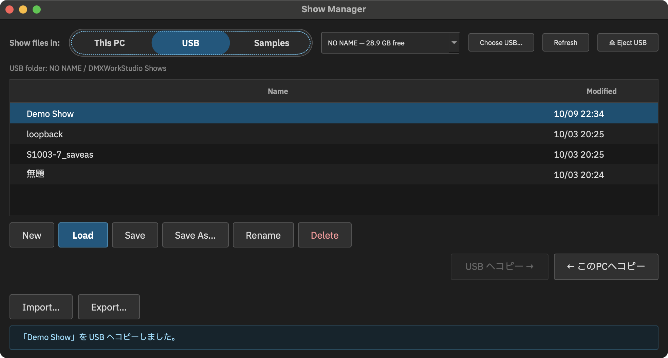Viewport: 668px width, 358px height.
Task: Select the 無題 show file
Action: pos(334,174)
